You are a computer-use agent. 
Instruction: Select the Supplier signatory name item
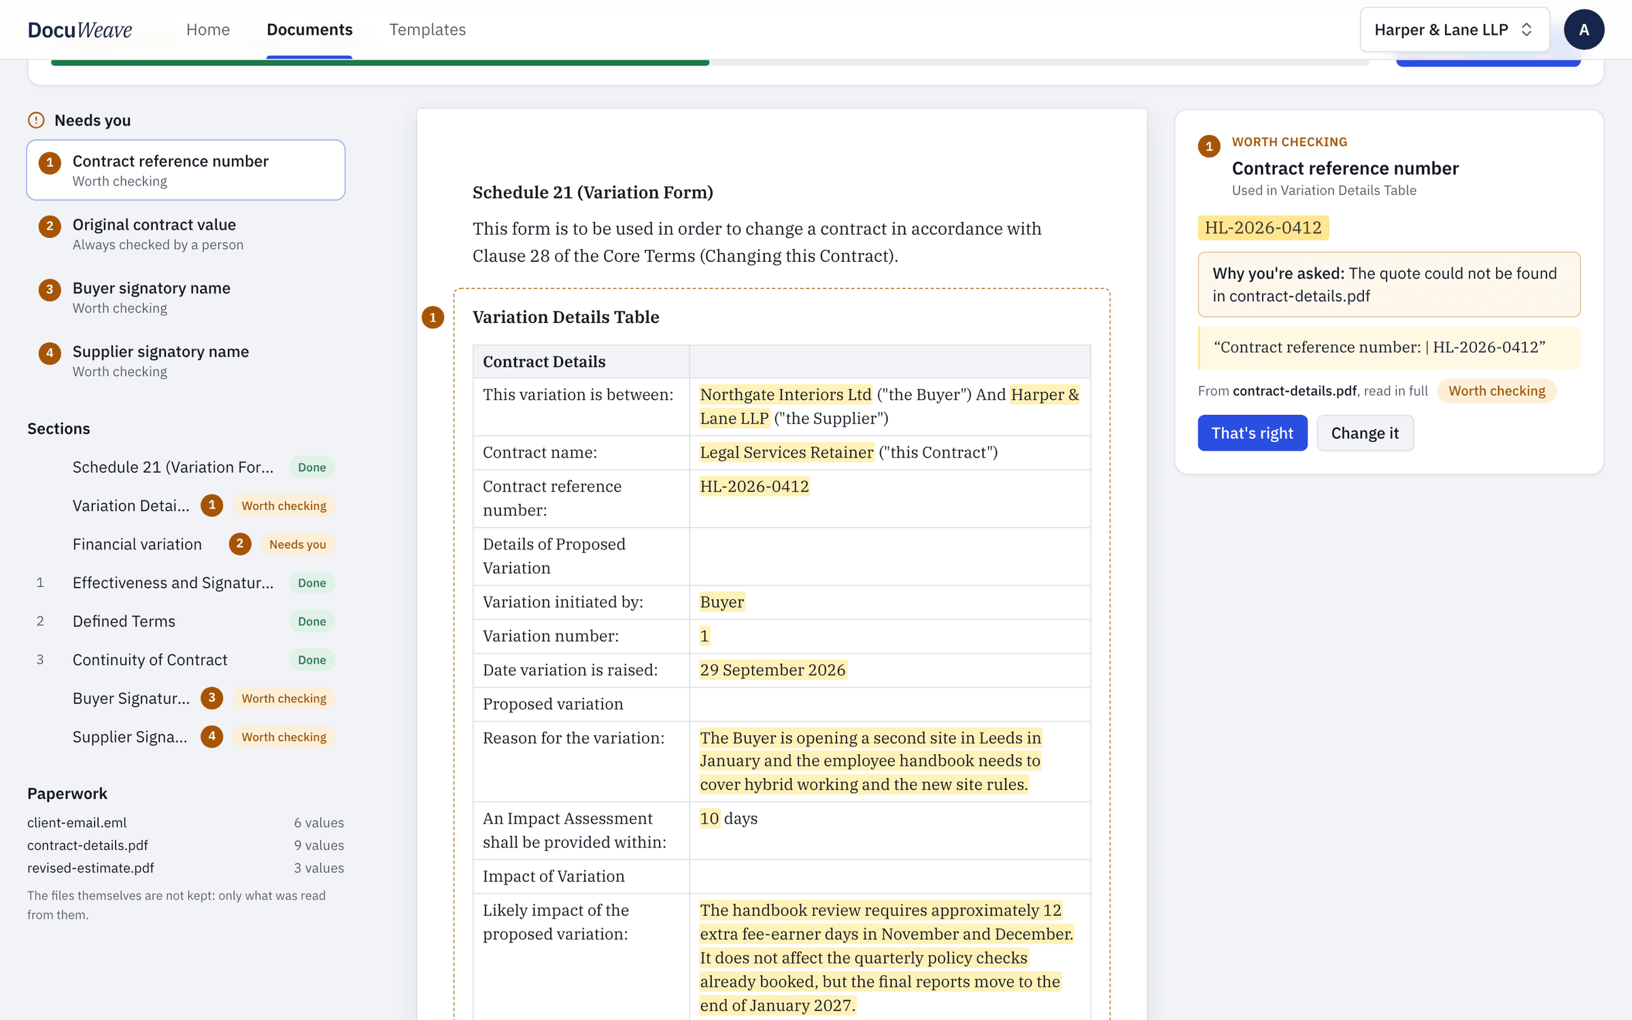click(x=186, y=360)
